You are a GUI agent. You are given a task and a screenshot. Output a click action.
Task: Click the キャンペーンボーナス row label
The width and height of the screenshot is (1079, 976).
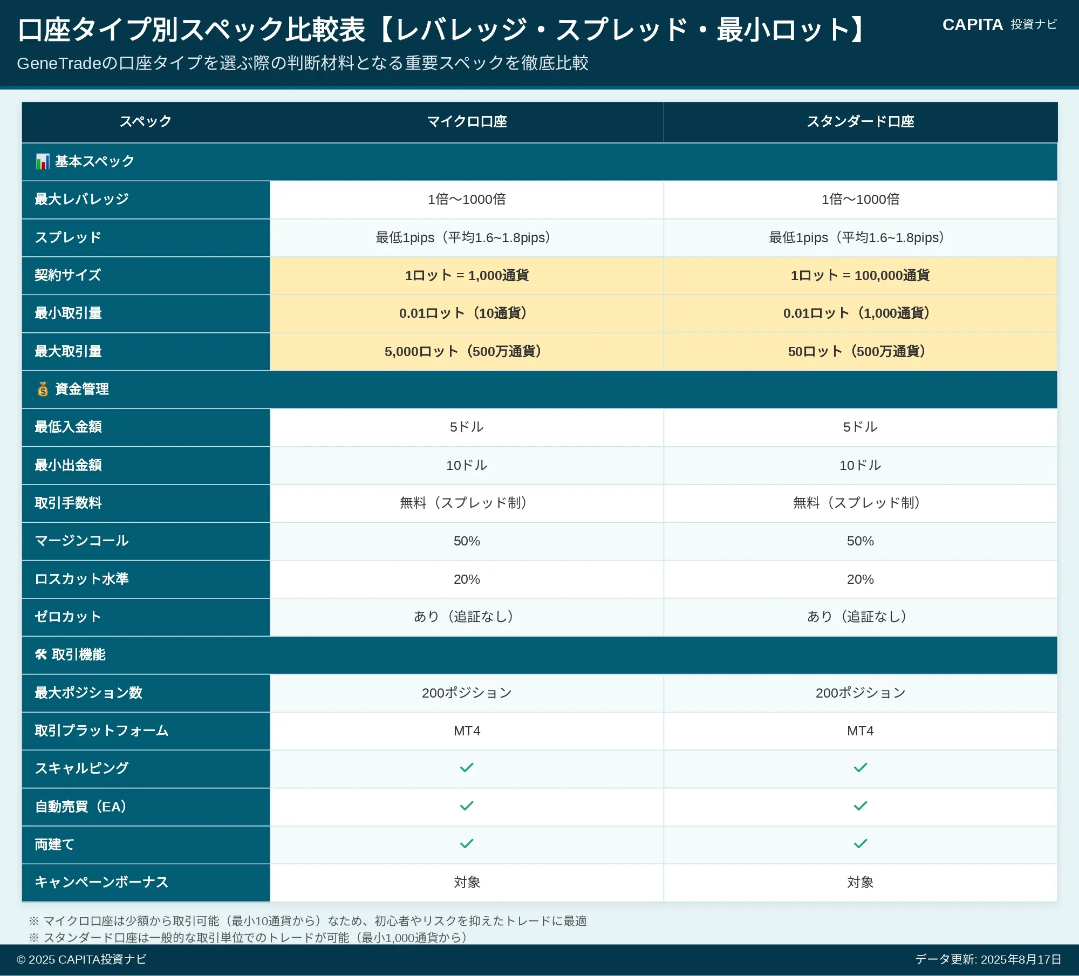coord(146,883)
